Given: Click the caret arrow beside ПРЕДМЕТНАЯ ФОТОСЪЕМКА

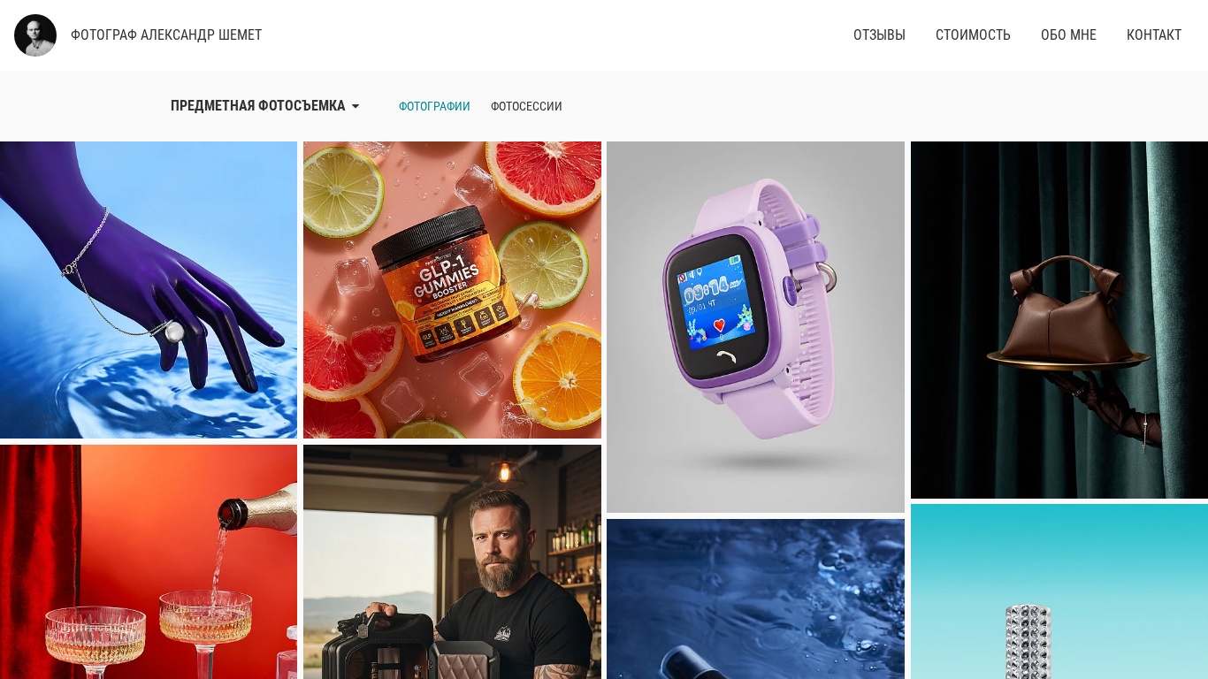Looking at the screenshot, I should point(356,107).
